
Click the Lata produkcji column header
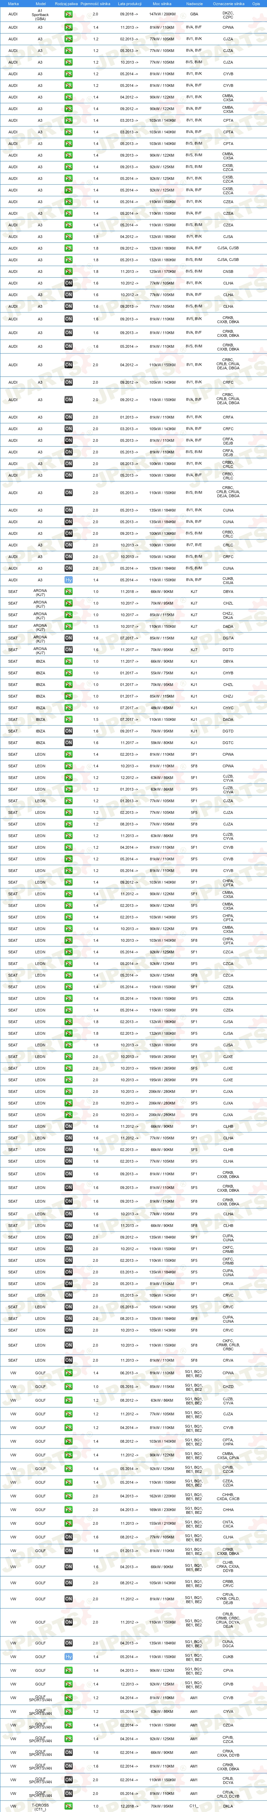point(129,3)
